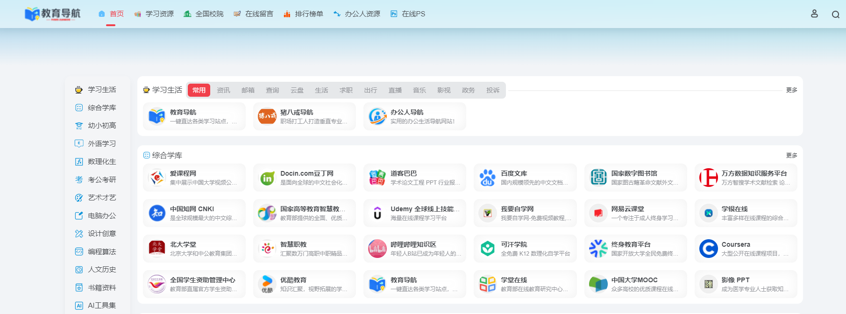The image size is (846, 314).
Task: Click the 可汗学院 green hexagon icon
Action: tap(488, 249)
